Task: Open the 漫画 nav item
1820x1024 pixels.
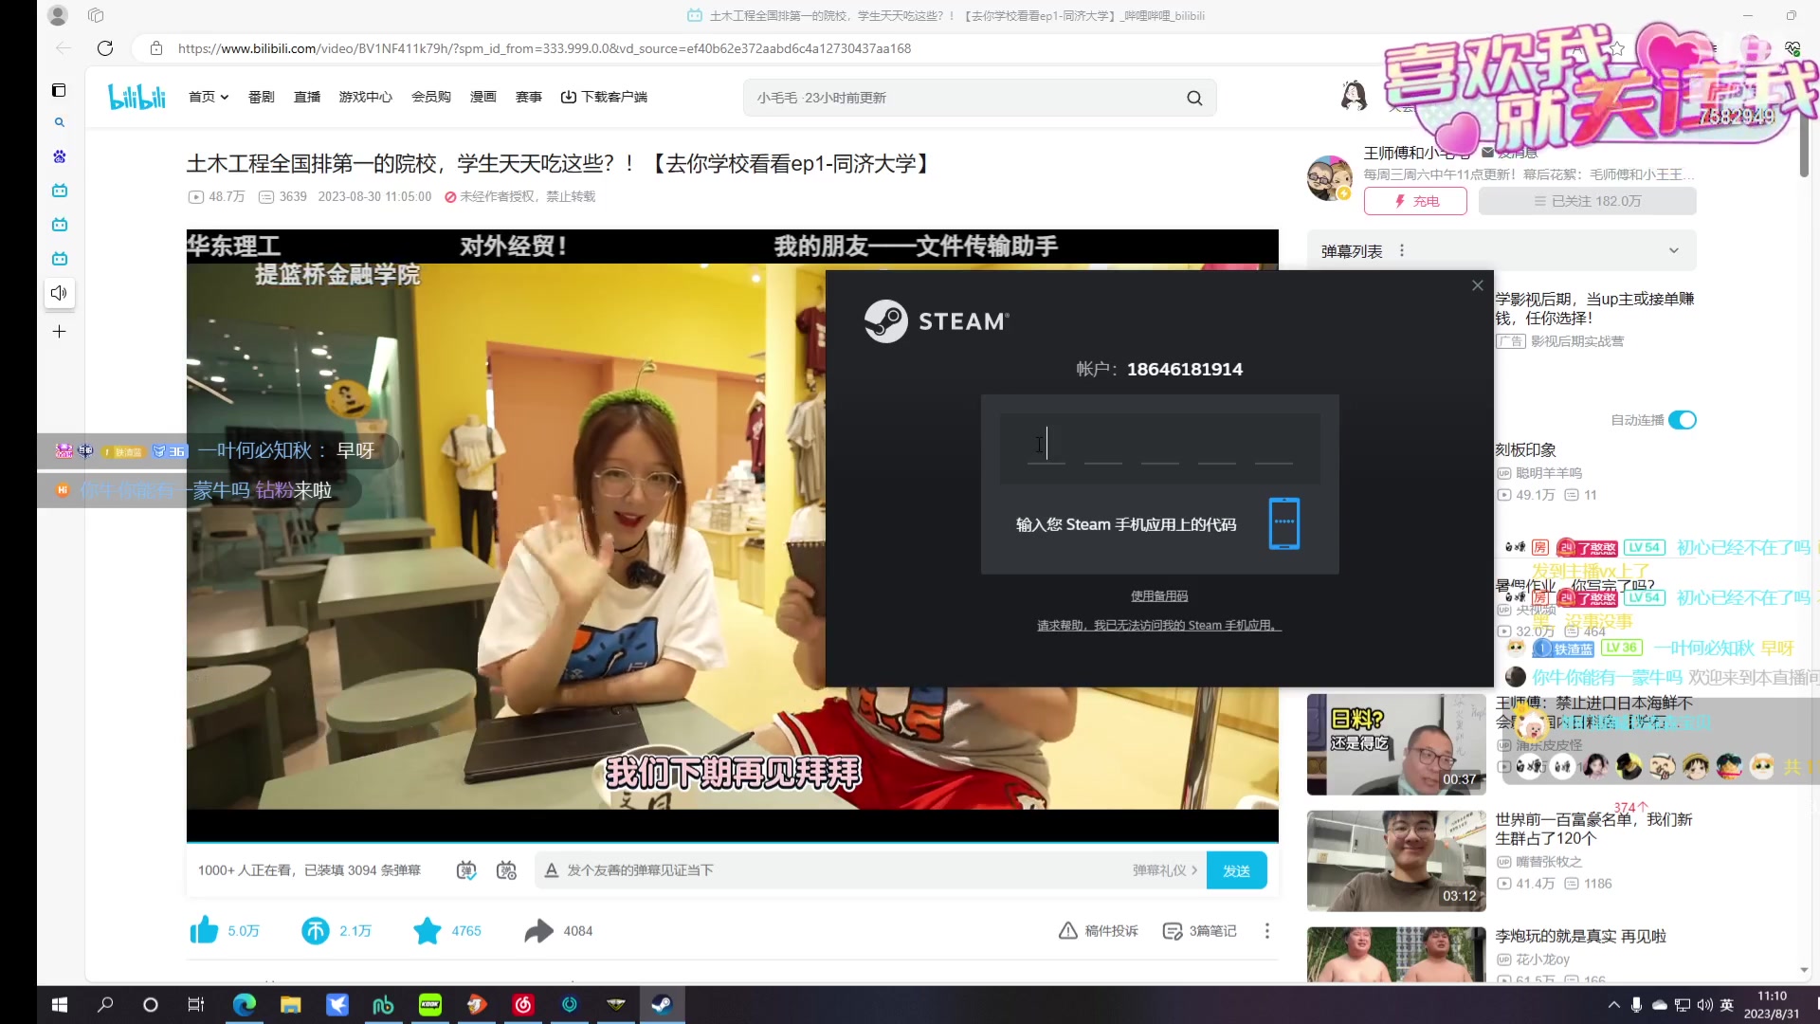Action: click(x=483, y=97)
